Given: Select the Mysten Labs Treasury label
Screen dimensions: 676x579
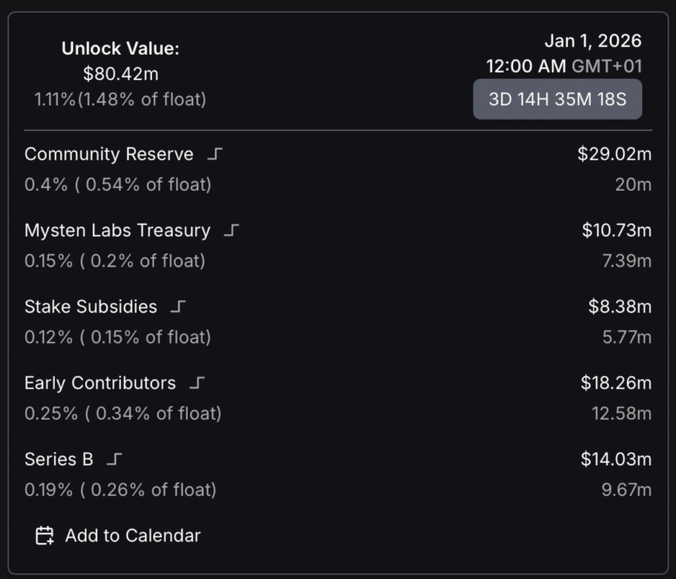Looking at the screenshot, I should [117, 231].
